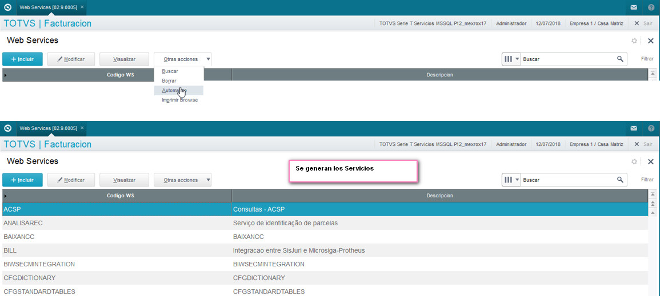Click search magnifier icon in menu-open window
Image resolution: width=660 pixels, height=296 pixels.
(x=619, y=59)
